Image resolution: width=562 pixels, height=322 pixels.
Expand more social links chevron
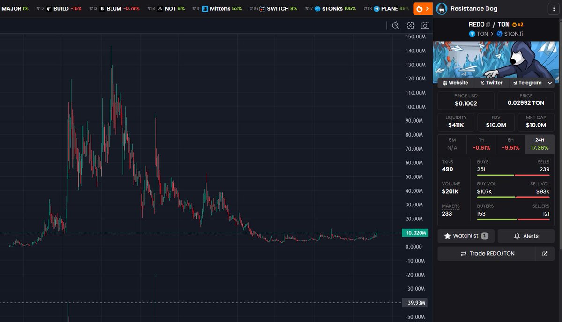(550, 83)
